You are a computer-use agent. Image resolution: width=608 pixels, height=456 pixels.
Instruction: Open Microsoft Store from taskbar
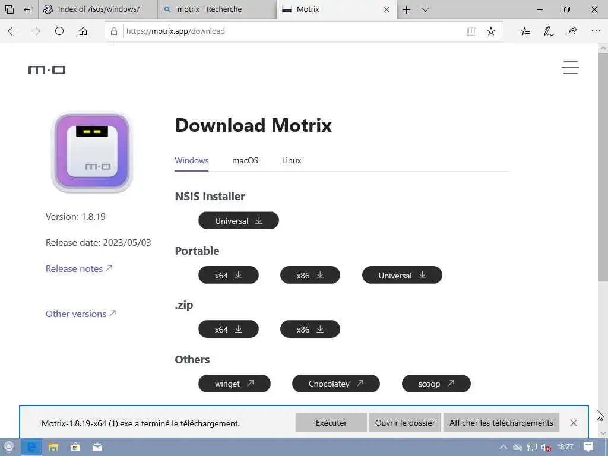75,447
